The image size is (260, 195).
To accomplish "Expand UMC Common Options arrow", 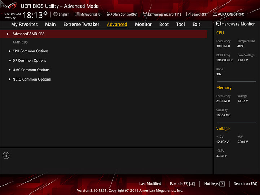I will tap(10, 70).
